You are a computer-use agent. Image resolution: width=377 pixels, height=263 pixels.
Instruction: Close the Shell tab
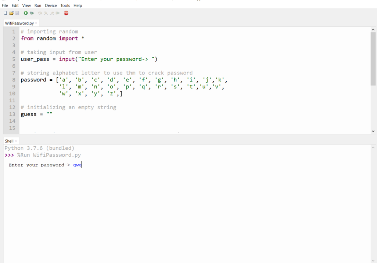[16, 141]
